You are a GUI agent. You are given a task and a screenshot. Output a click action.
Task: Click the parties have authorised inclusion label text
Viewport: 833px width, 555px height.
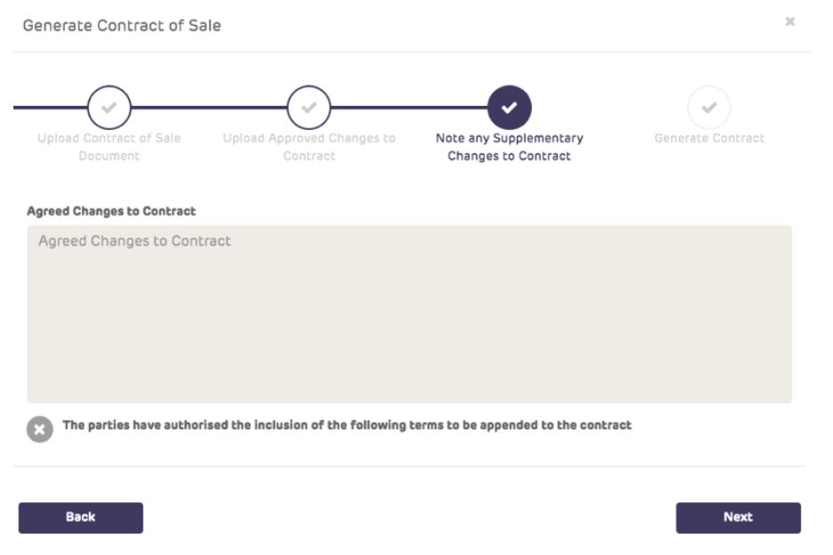click(347, 426)
